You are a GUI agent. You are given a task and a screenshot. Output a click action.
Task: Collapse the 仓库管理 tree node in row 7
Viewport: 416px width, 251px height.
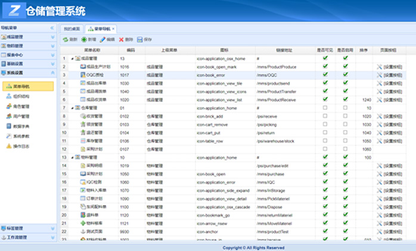(72, 108)
